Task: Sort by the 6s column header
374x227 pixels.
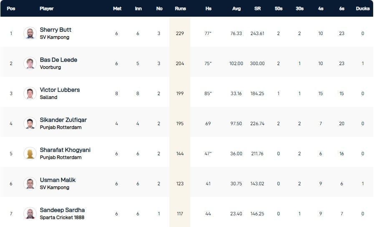Action: 342,8
